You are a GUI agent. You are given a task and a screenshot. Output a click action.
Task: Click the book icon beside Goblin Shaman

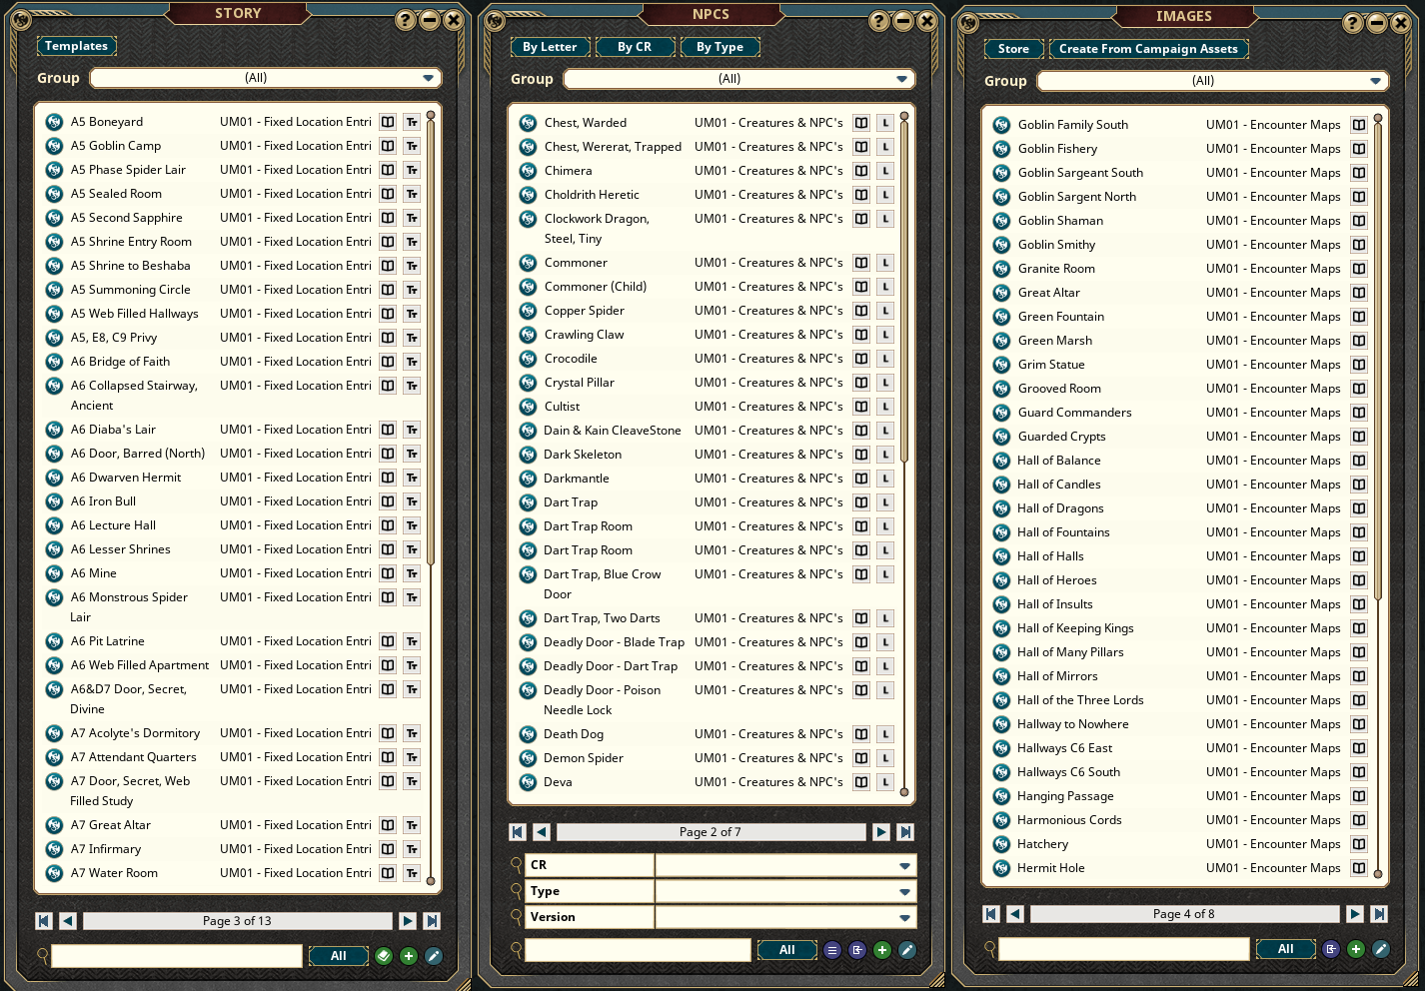point(1359,221)
